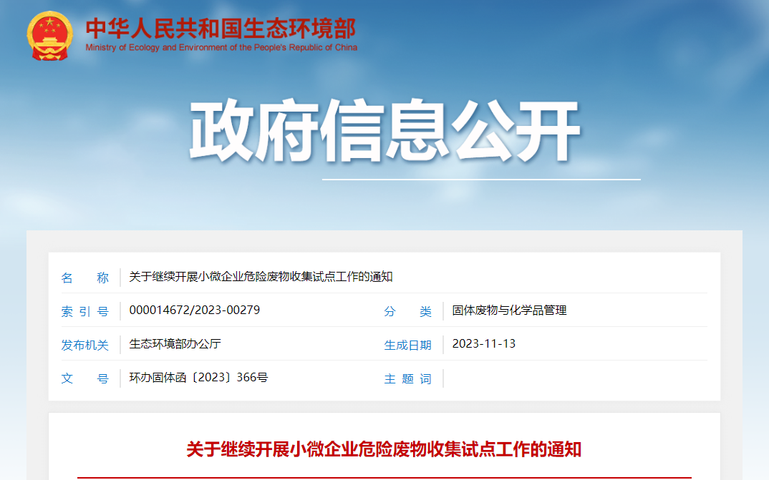
Task: Click the 固体废物与化学品管理 category value
Action: pyautogui.click(x=509, y=310)
